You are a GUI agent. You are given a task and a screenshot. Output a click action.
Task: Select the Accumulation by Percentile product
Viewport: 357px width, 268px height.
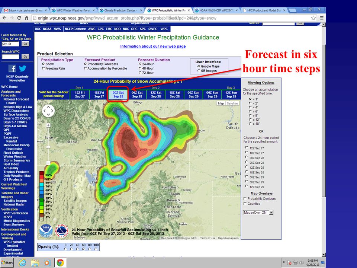tap(86, 68)
